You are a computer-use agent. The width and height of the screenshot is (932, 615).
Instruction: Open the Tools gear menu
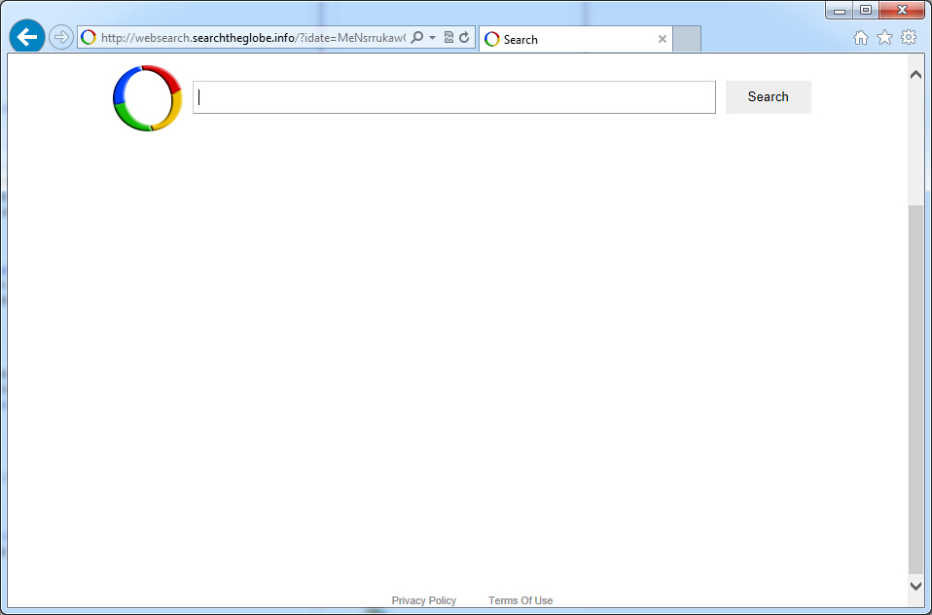coord(909,38)
